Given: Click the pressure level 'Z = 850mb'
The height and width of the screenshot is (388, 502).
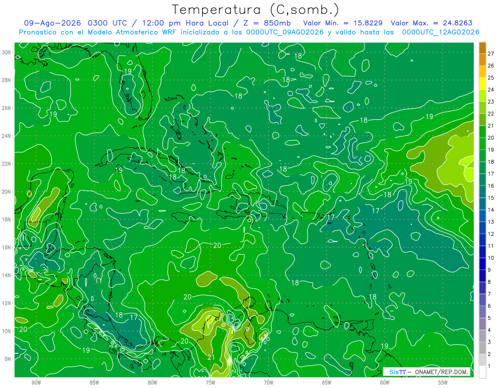Looking at the screenshot, I should pyautogui.click(x=266, y=23).
